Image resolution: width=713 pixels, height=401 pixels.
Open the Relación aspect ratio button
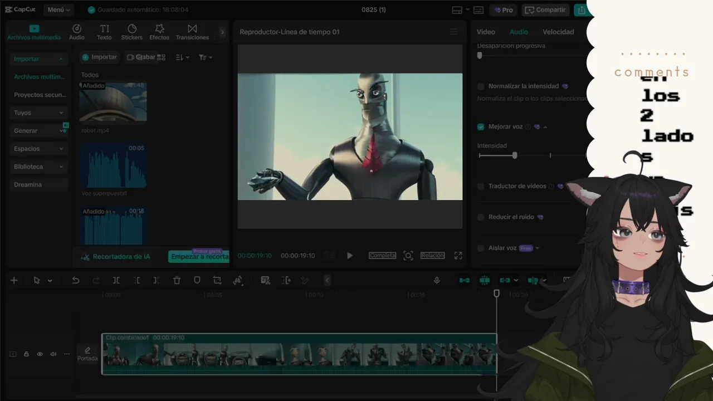(432, 256)
